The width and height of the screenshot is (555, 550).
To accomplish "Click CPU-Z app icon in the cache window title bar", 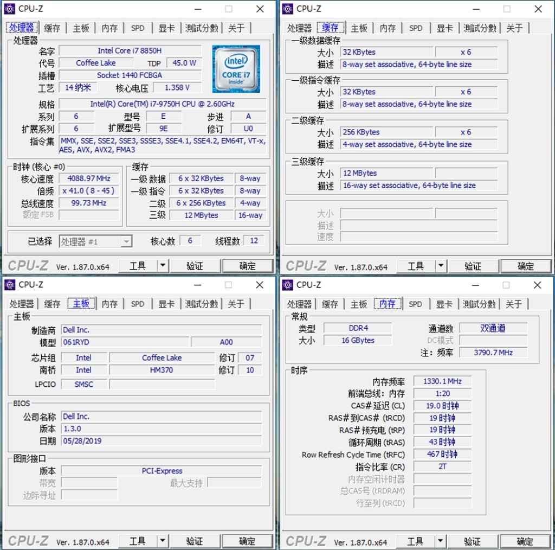I will [287, 9].
